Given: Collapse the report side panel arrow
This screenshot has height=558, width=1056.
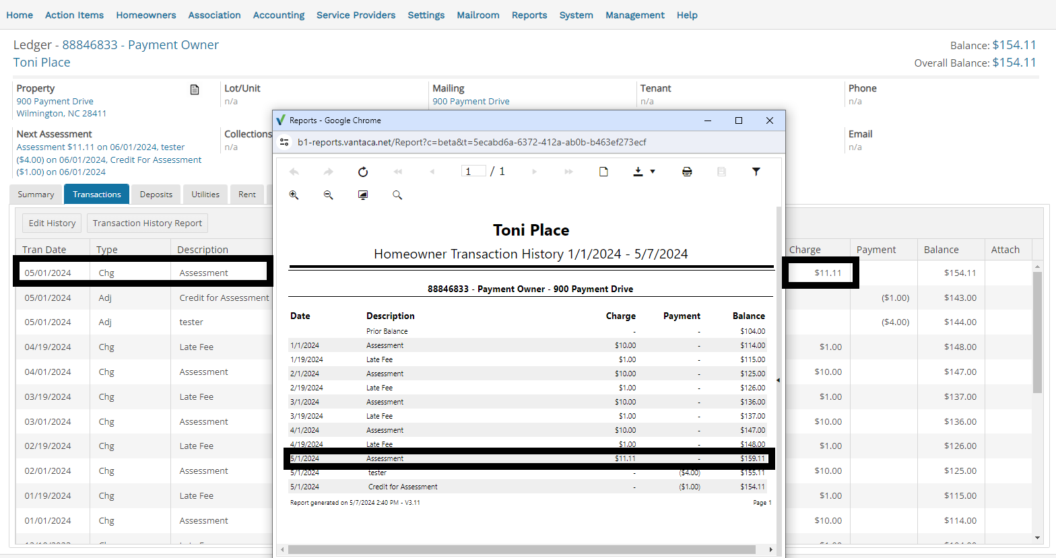Looking at the screenshot, I should pos(778,380).
